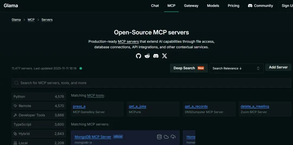
Task: Click the magnifier icon in the search bar
Action: pos(17,83)
